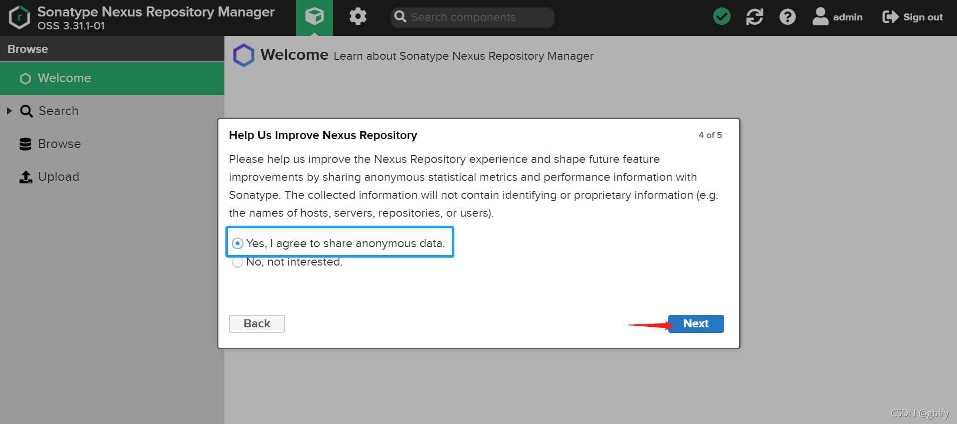Click the Sign out button
This screenshot has height=424, width=957.
tap(913, 17)
